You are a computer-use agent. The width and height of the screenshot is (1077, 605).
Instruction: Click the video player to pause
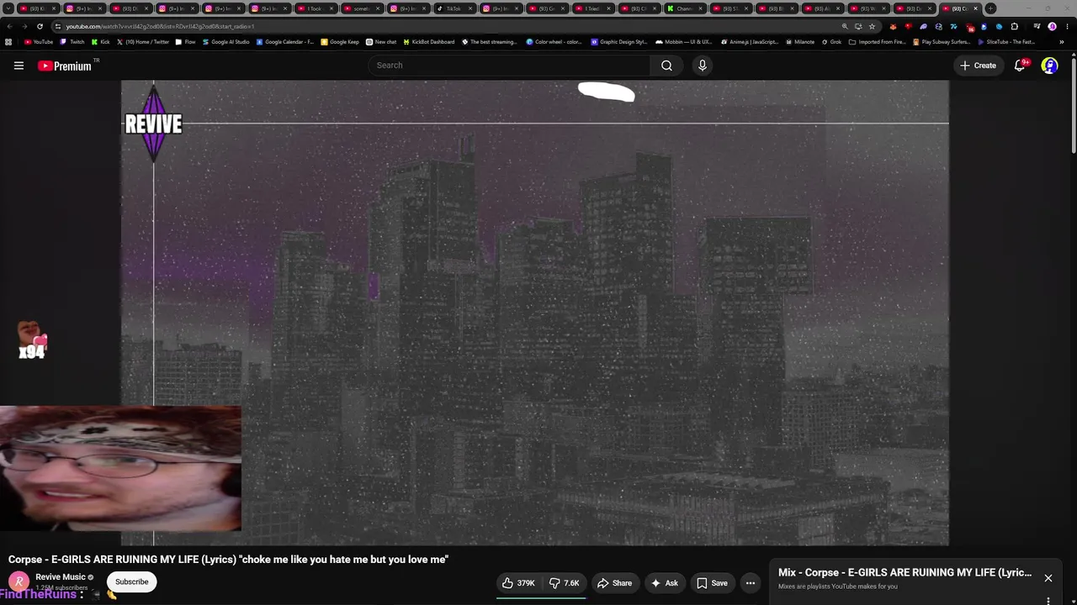pos(535,313)
